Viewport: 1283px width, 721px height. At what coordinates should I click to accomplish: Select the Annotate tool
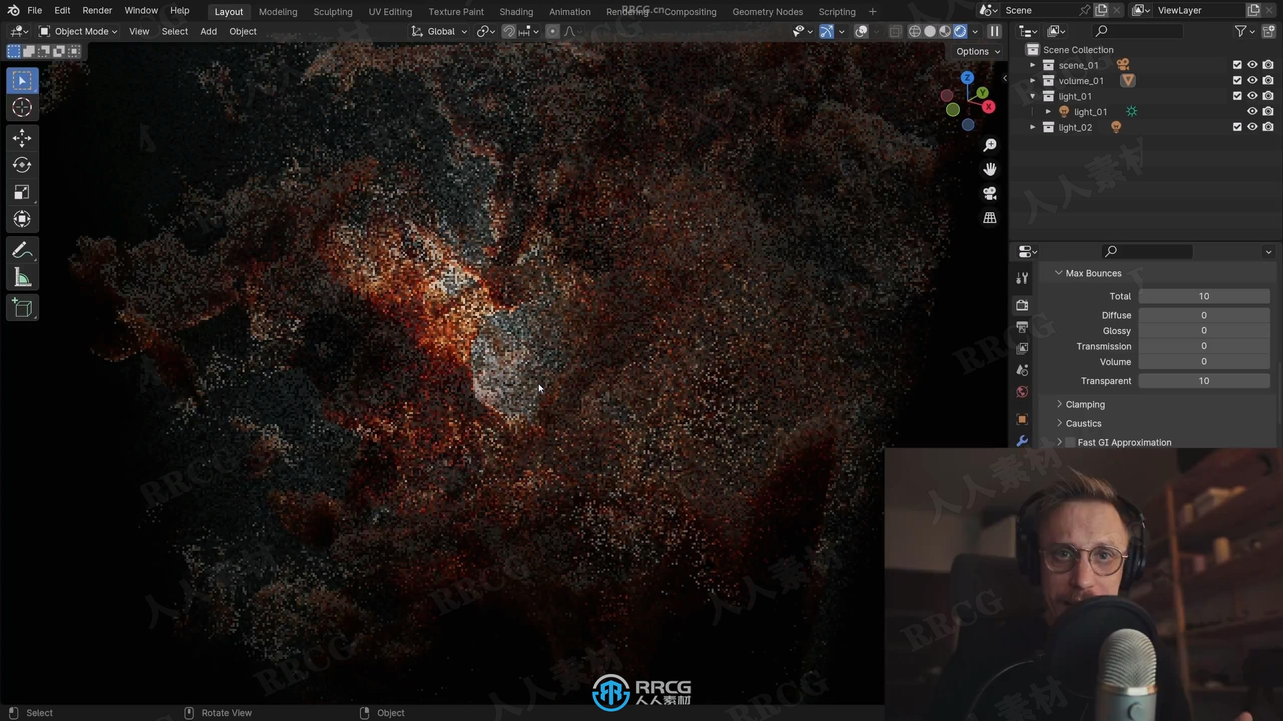pos(22,249)
